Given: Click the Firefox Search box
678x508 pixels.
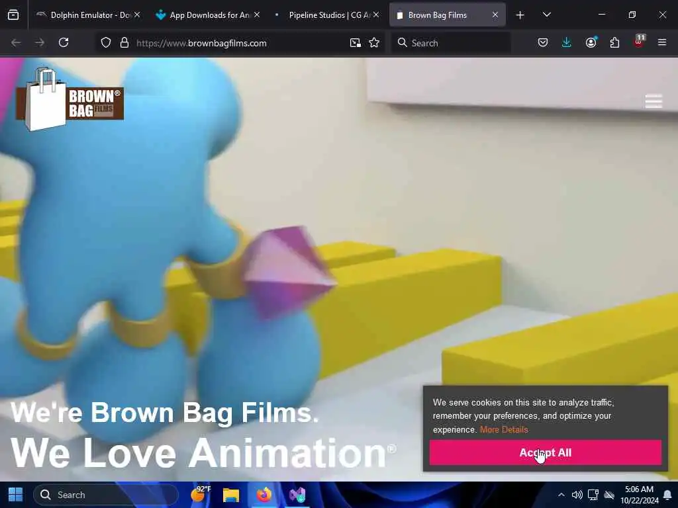Looking at the screenshot, I should 451,43.
